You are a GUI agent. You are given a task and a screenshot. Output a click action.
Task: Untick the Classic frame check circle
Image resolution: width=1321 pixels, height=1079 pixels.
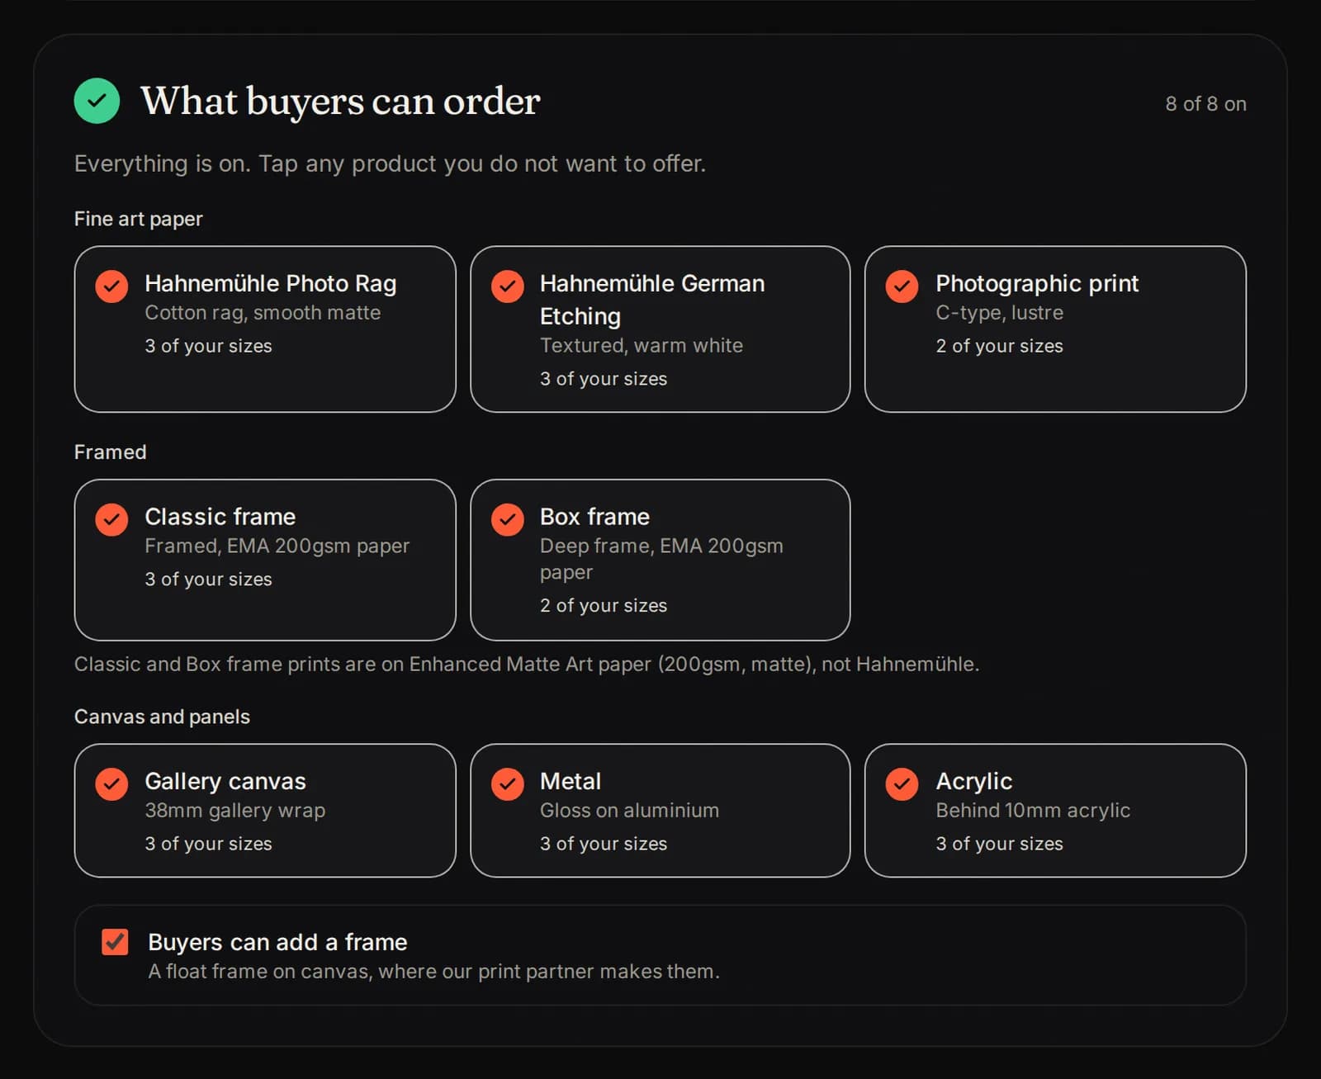point(111,519)
